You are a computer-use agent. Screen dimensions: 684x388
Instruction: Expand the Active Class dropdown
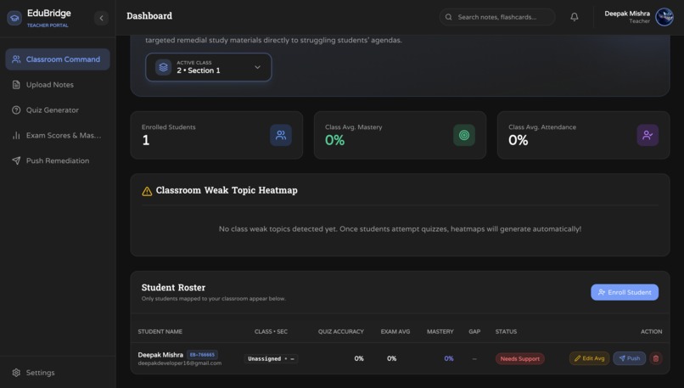coord(209,67)
